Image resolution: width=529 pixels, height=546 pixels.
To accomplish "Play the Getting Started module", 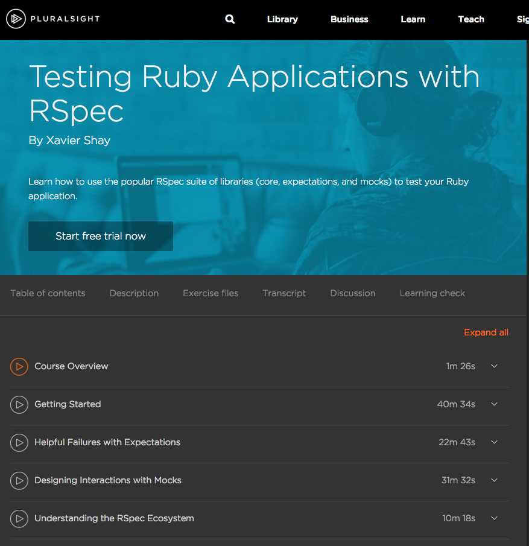I will (19, 404).
